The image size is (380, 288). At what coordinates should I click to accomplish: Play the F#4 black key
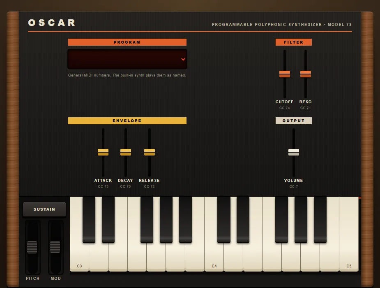(x=281, y=219)
